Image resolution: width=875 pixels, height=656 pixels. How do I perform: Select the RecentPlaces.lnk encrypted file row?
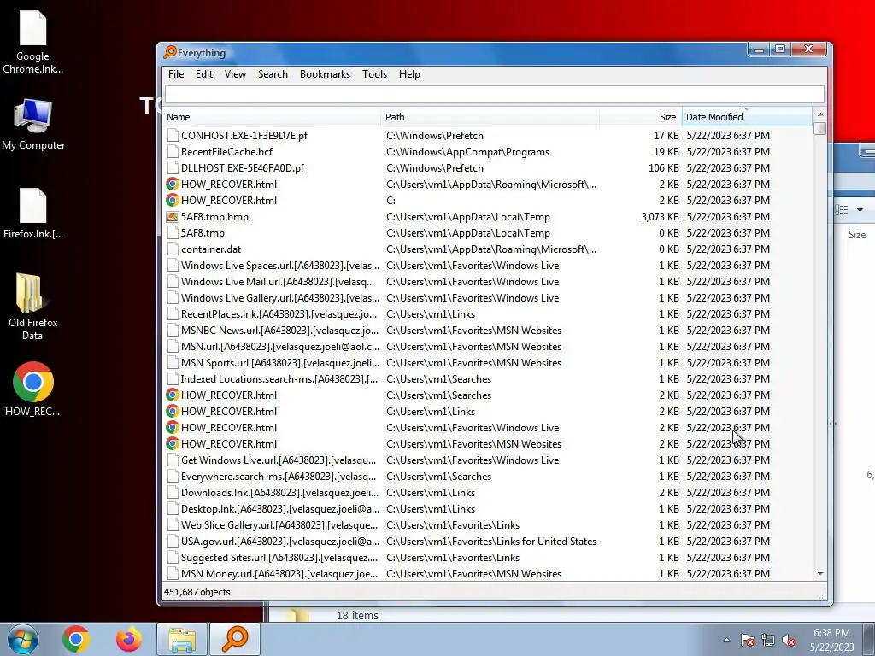click(x=488, y=314)
